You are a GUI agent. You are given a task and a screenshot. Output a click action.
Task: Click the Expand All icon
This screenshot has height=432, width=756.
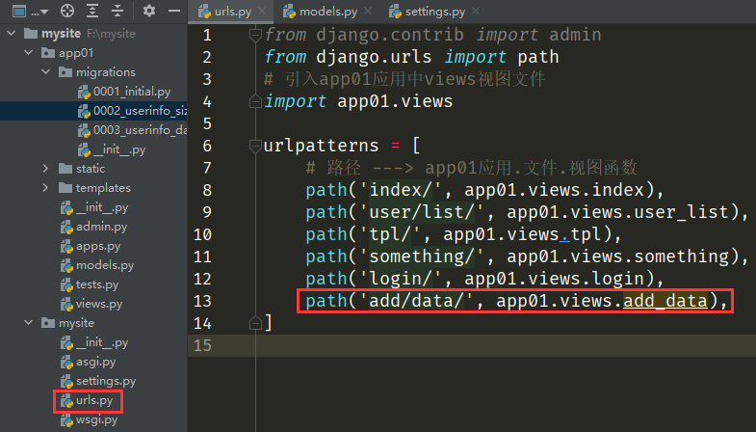[x=92, y=11]
